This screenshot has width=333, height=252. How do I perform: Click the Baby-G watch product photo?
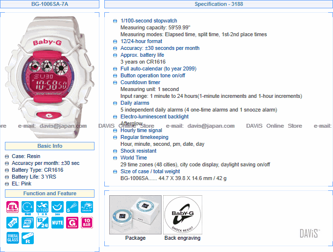[50, 77]
